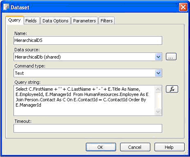Switch to the Fields tab

pos(31,21)
